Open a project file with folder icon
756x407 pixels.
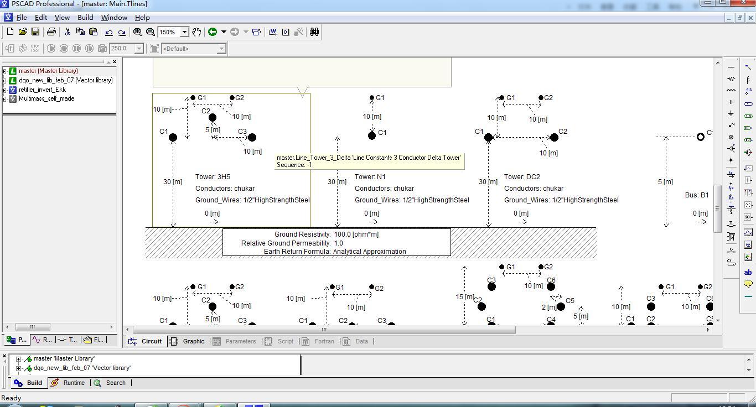point(23,32)
